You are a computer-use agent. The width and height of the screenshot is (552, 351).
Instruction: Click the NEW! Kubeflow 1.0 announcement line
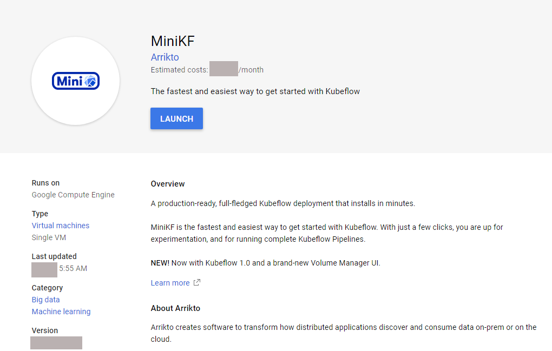coord(265,263)
